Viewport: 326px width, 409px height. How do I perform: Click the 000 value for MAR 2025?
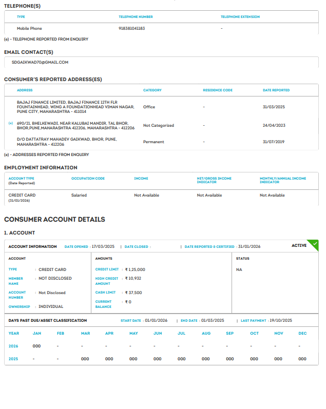point(85,359)
